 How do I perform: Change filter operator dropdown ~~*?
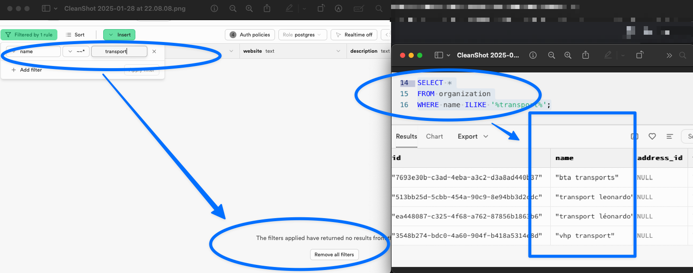[76, 51]
